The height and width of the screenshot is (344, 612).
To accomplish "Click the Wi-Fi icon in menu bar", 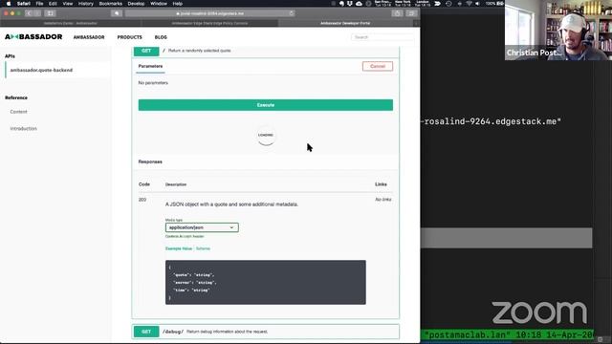I will coord(469,4).
